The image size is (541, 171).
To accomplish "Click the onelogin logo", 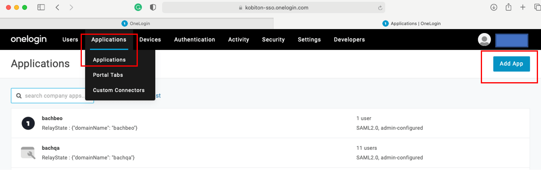I will click(x=29, y=39).
